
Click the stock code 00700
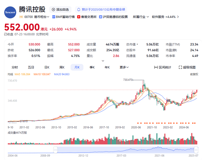point(29,17)
